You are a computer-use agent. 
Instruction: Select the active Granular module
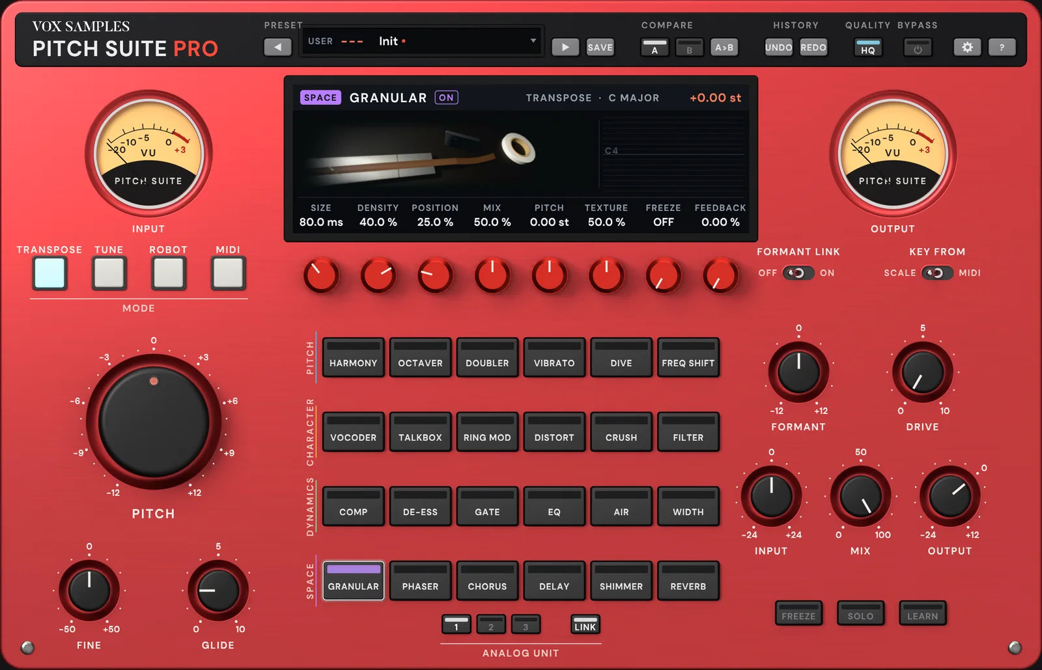353,580
